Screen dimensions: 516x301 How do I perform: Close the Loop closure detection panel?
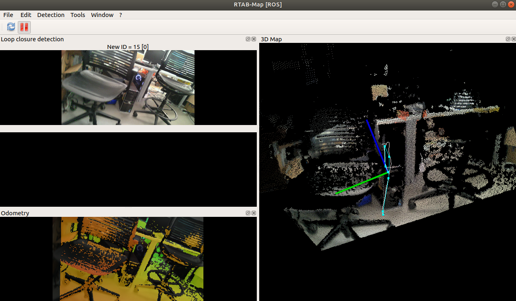tap(254, 39)
